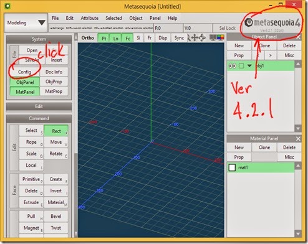This screenshot has height=244, width=308.
Task: Open the Selected menu
Action: (113, 18)
